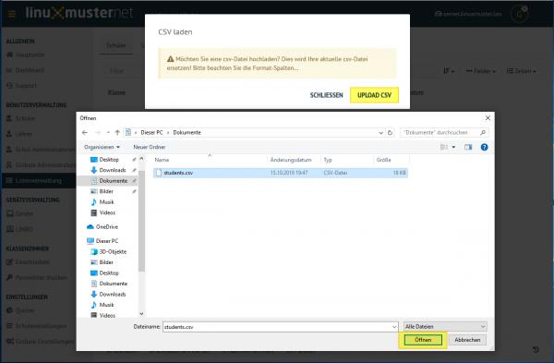554x363 pixels.
Task: Sort by the Größe column header
Action: (384, 160)
